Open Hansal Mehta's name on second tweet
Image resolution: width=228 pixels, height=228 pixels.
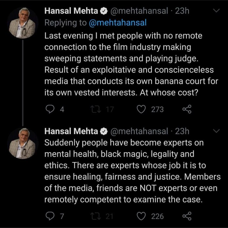tap(71, 131)
